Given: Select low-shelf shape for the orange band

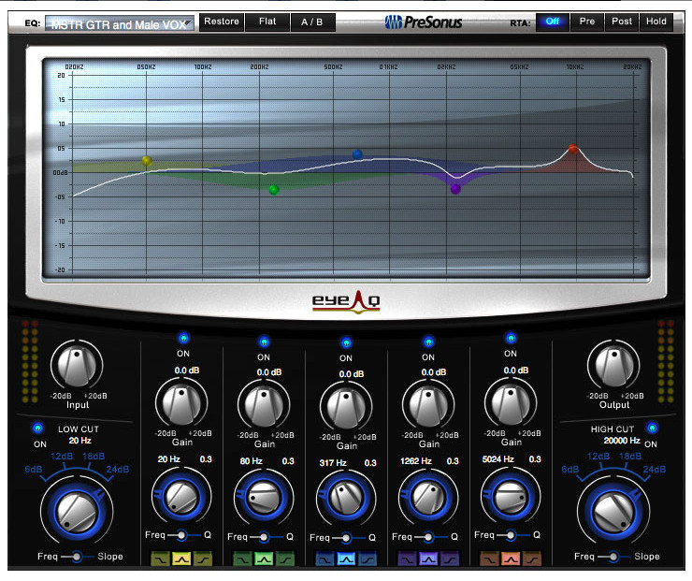Looking at the screenshot, I should pos(489,559).
